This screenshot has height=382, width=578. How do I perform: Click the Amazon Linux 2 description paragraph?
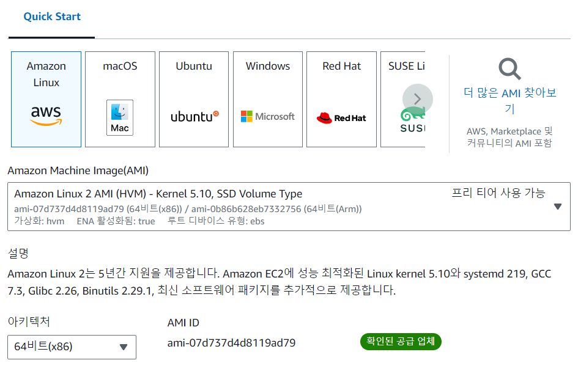280,282
